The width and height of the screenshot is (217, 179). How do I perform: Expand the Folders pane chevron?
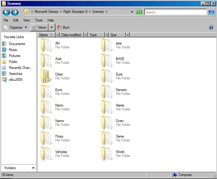point(33,168)
